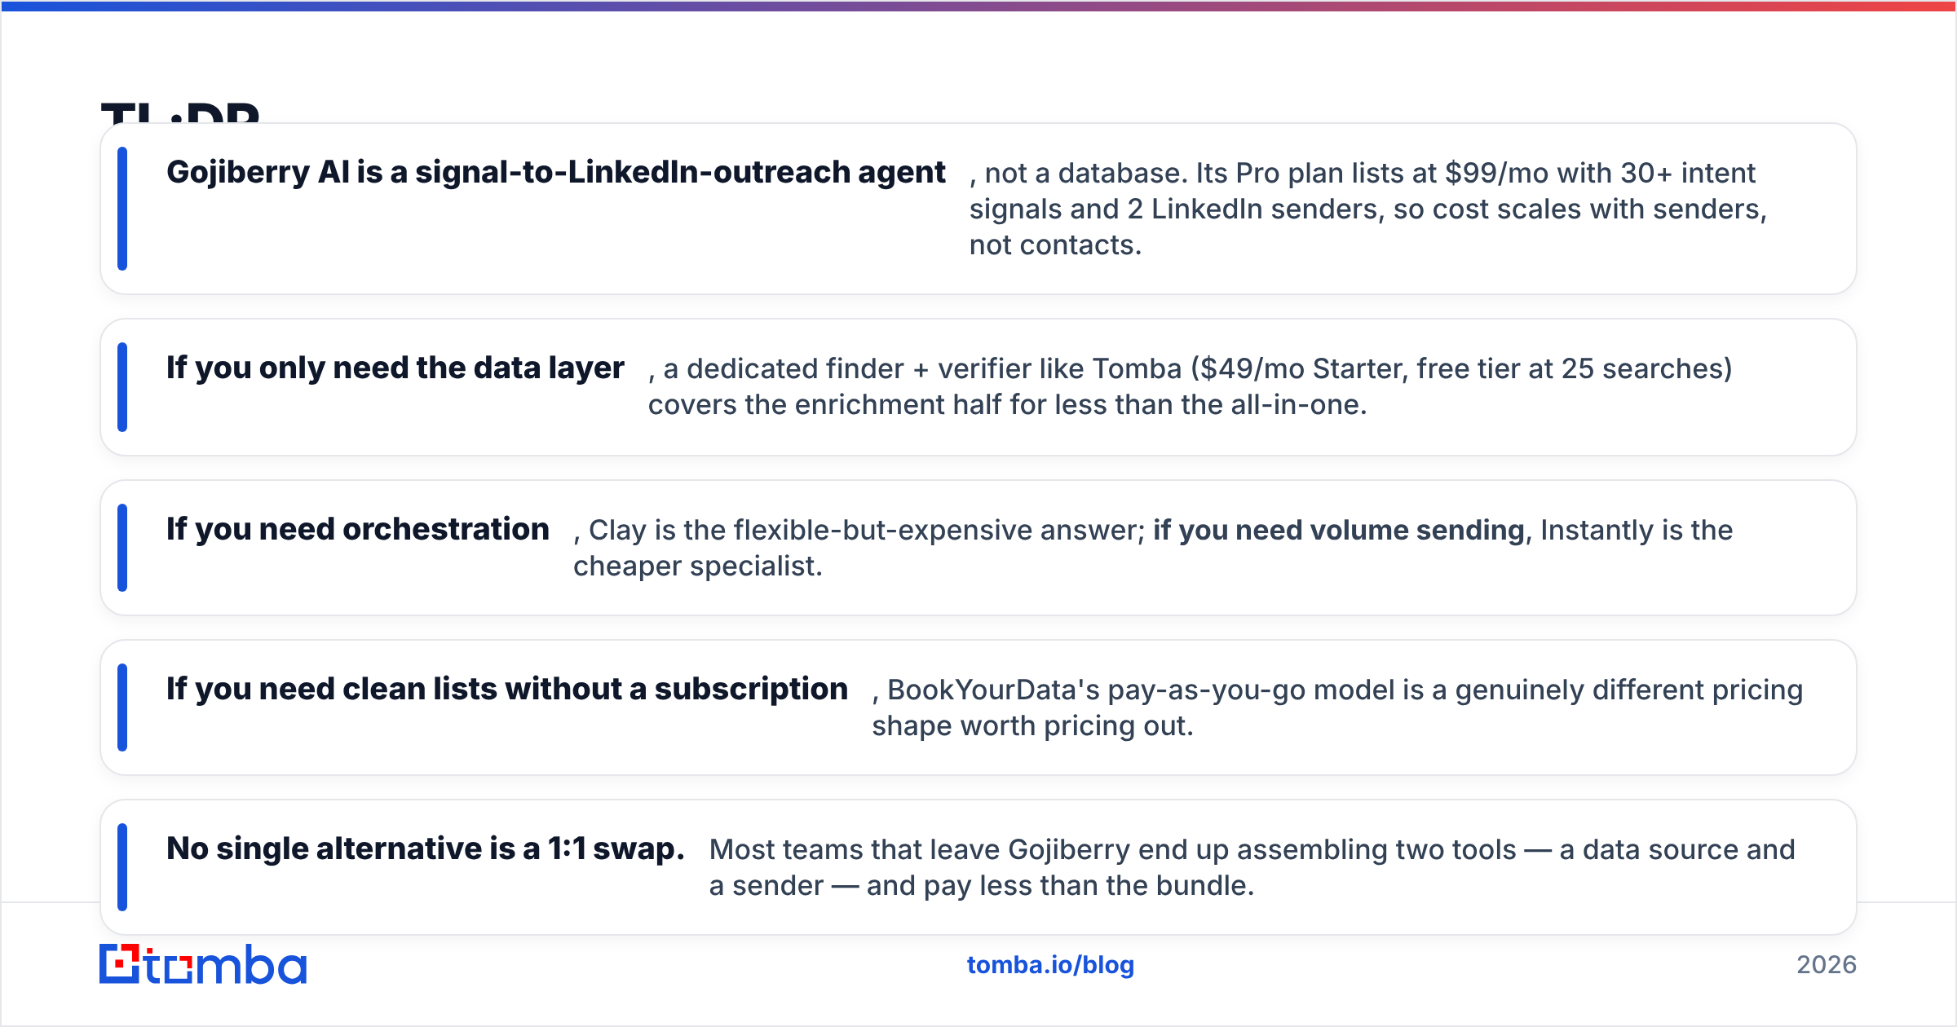Open the tomba.io/blog link
This screenshot has height=1027, width=1957.
pos(1050,965)
